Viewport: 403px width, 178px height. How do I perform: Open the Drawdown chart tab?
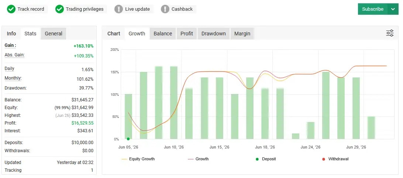(214, 34)
